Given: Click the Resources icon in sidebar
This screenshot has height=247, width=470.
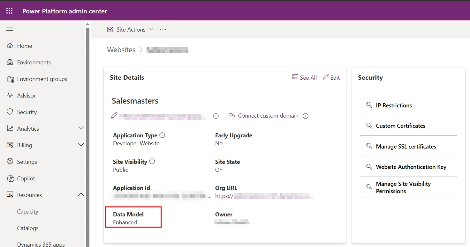Looking at the screenshot, I should coord(10,195).
